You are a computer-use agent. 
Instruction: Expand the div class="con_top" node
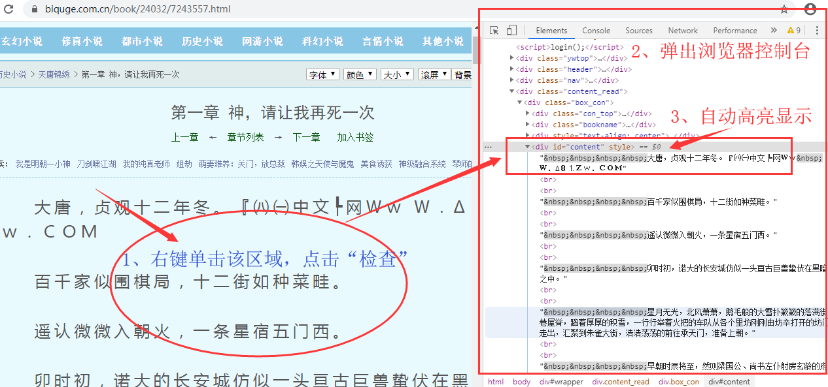(x=528, y=114)
